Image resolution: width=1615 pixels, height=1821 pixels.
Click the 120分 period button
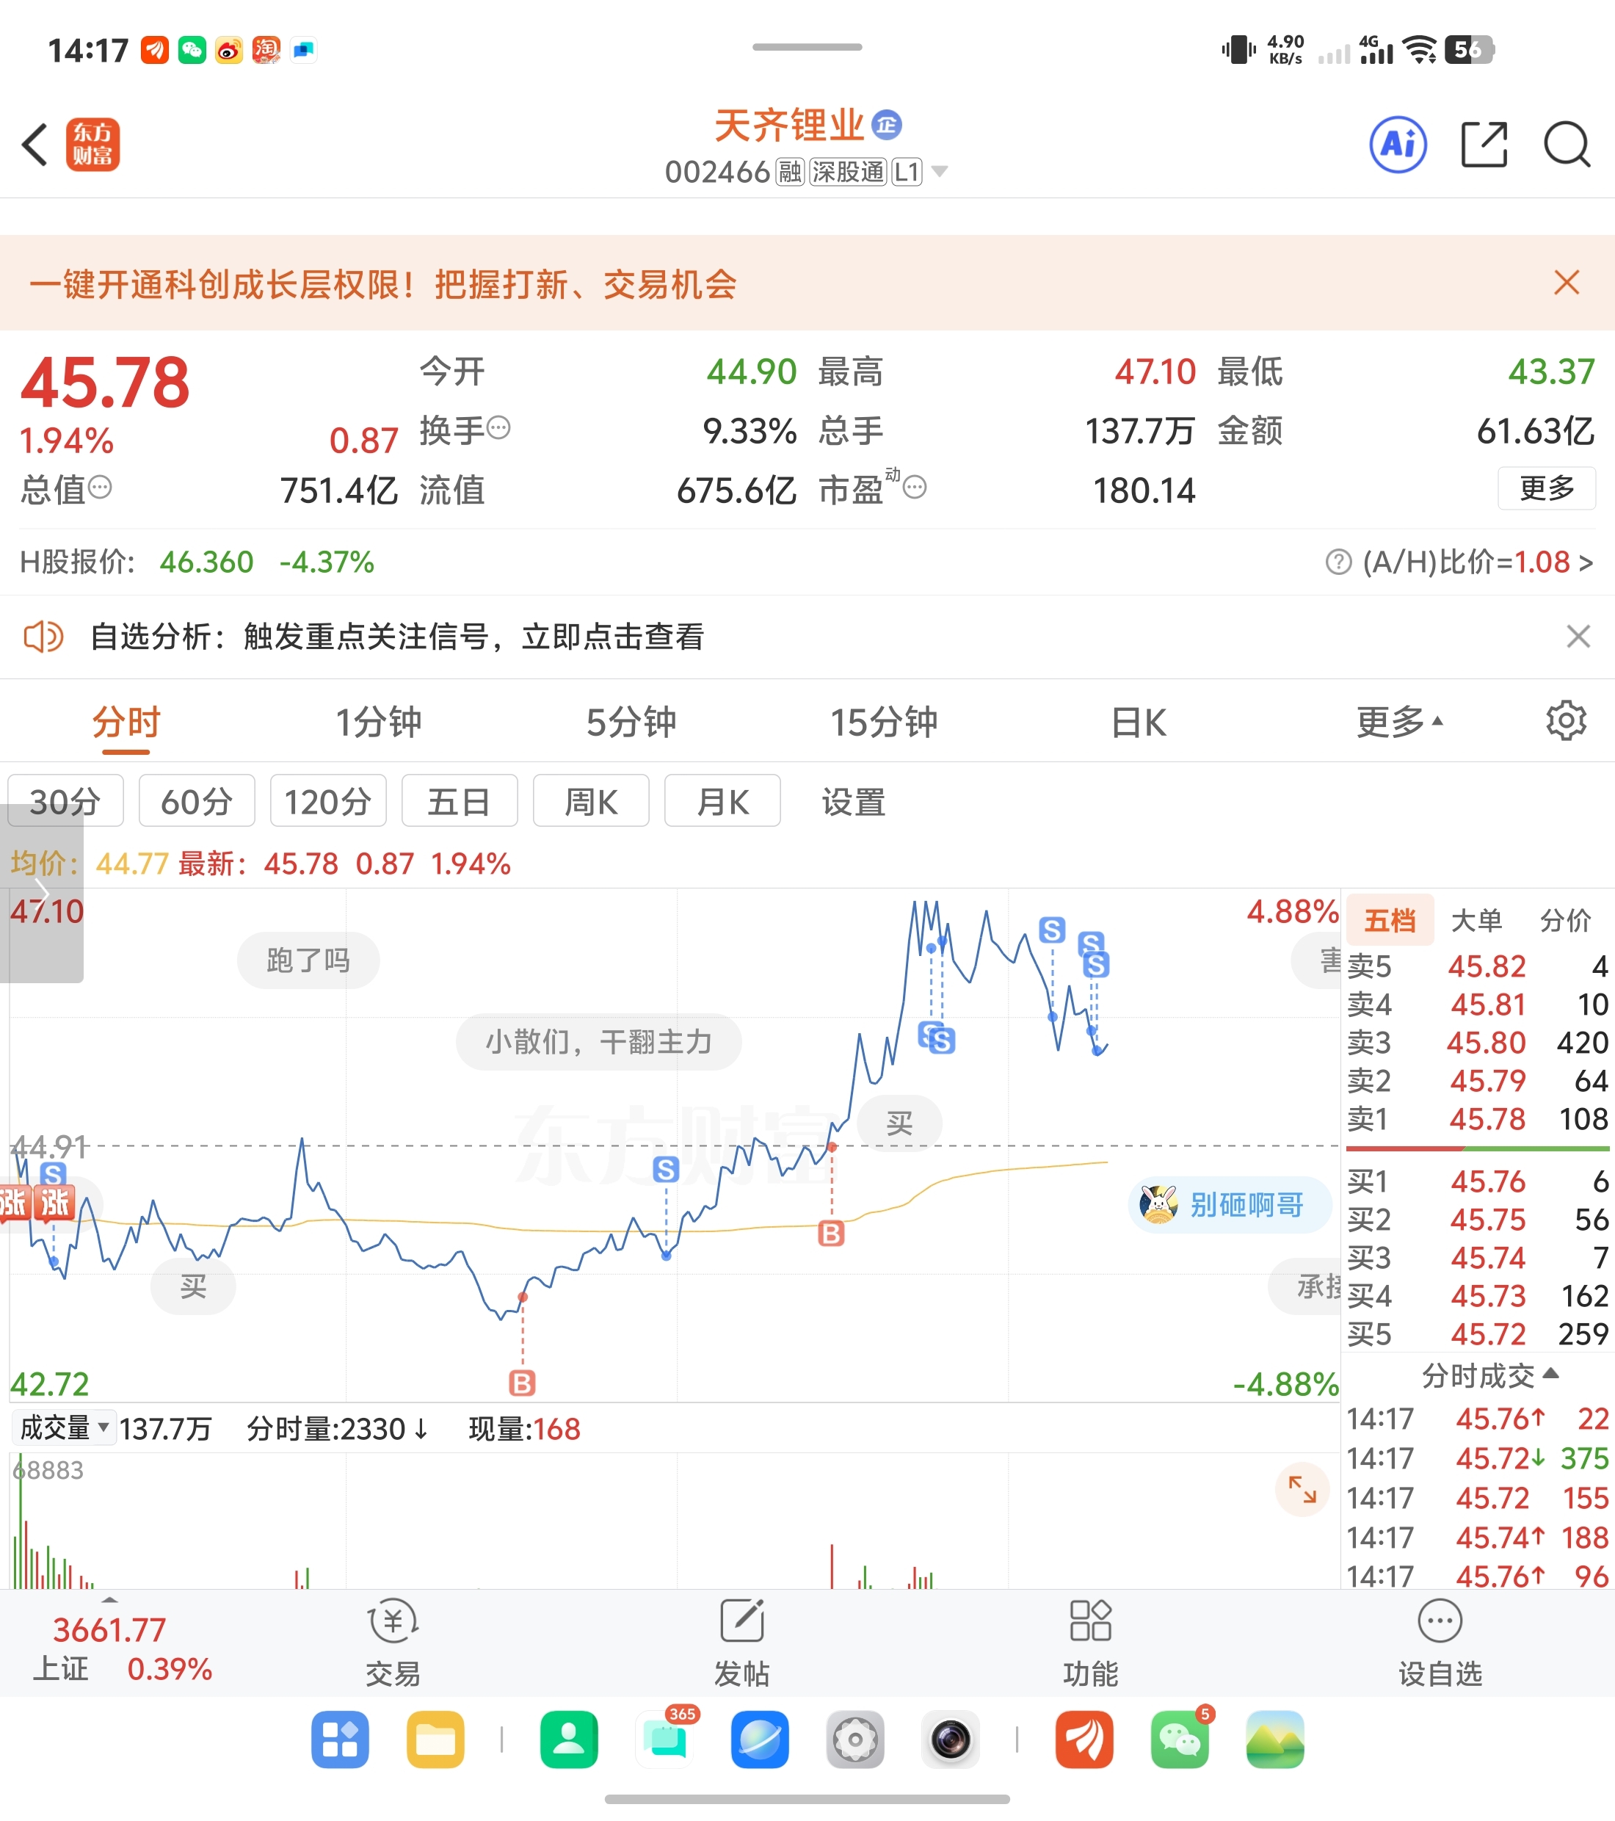click(x=328, y=801)
